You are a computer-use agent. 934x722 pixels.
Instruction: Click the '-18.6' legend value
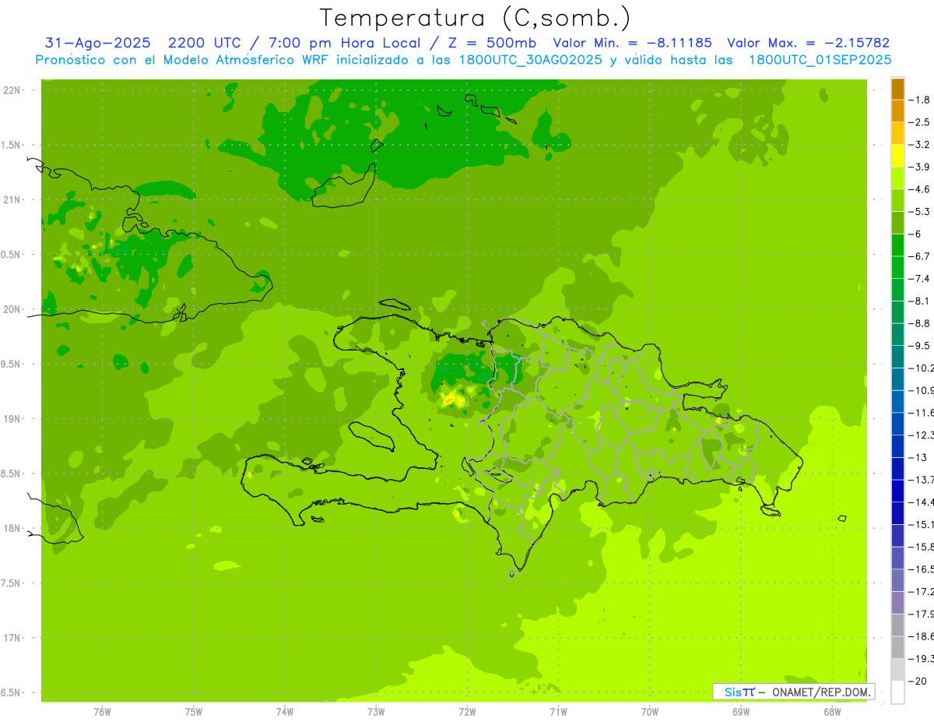pos(922,636)
